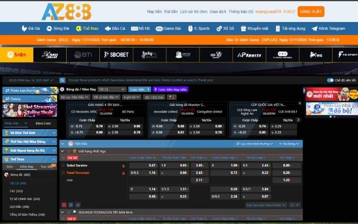
Task: Click the Nạp tiền link
Action: [x=155, y=12]
